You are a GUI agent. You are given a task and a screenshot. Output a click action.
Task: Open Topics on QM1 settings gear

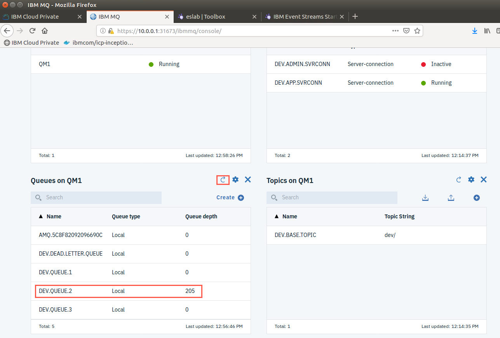[x=471, y=179]
